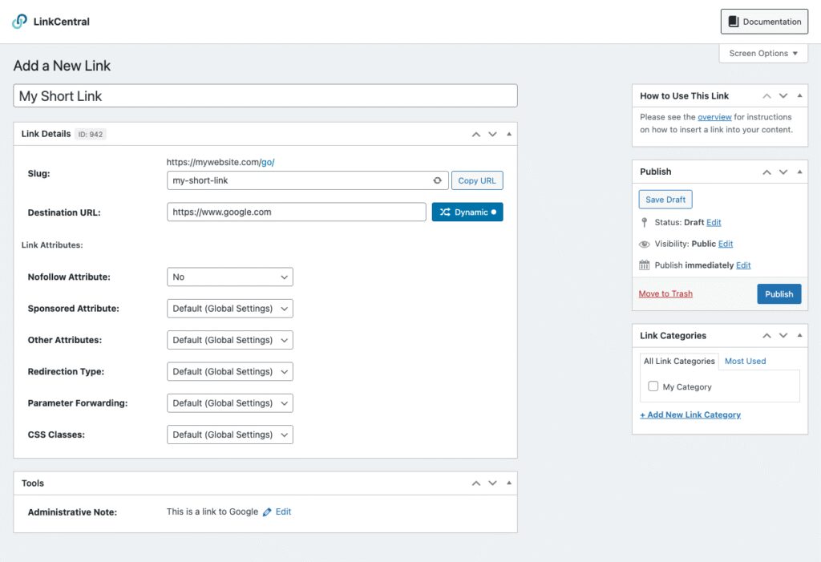Viewport: 821px width, 562px height.
Task: Check the My Category checkbox
Action: (x=653, y=386)
